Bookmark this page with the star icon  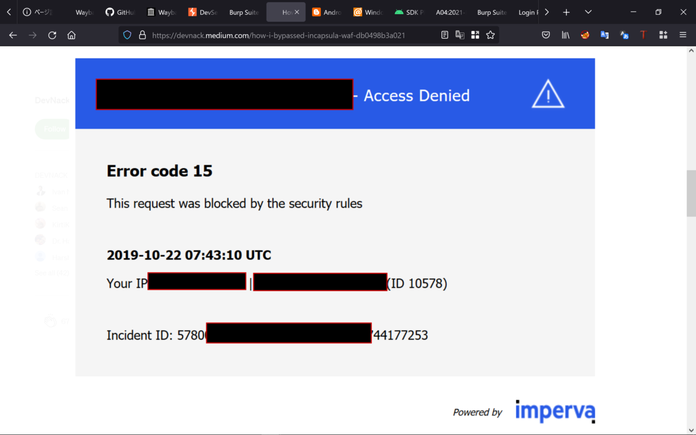point(491,35)
